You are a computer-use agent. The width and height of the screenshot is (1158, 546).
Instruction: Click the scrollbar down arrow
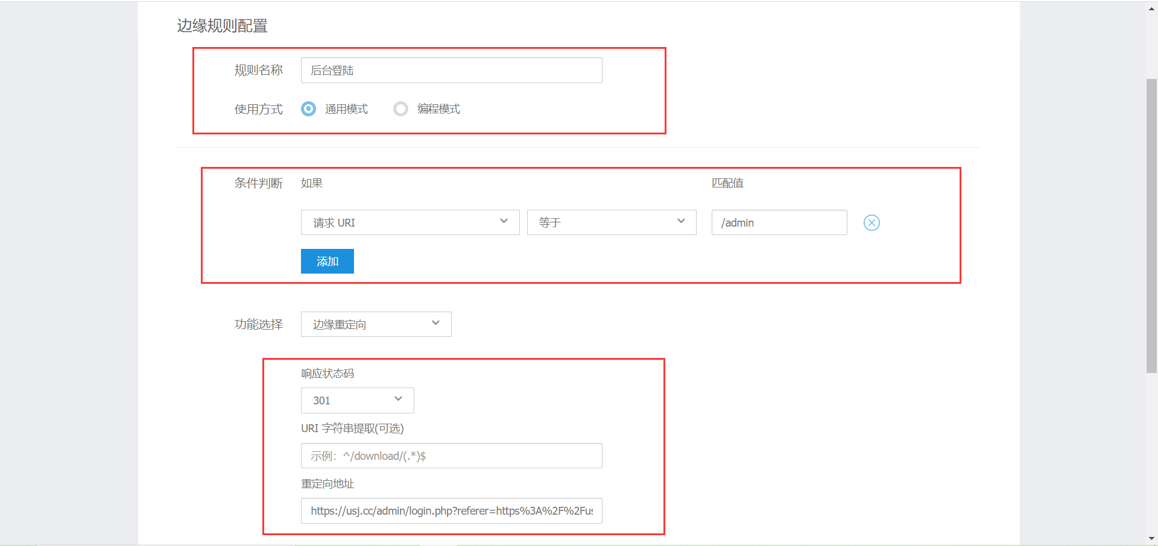click(x=1151, y=538)
